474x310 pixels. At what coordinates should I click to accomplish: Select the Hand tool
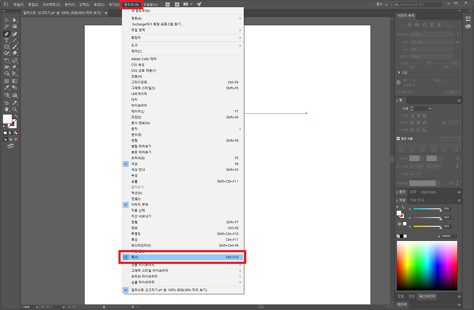pyautogui.click(x=7, y=109)
